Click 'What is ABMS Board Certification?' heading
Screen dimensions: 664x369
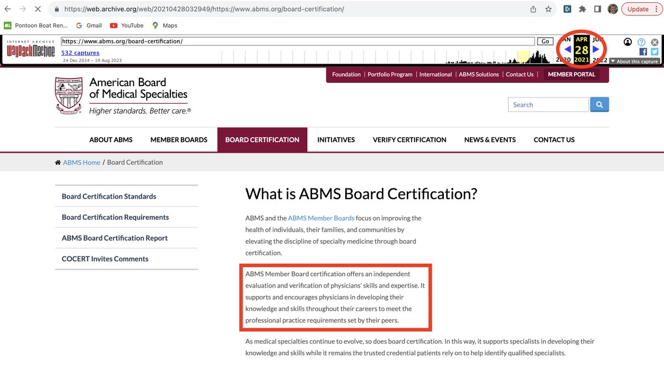coord(361,194)
